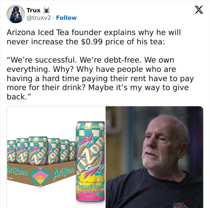This screenshot has width=210, height=208.
Task: Click the X logo icon
Action: pos(199,10)
